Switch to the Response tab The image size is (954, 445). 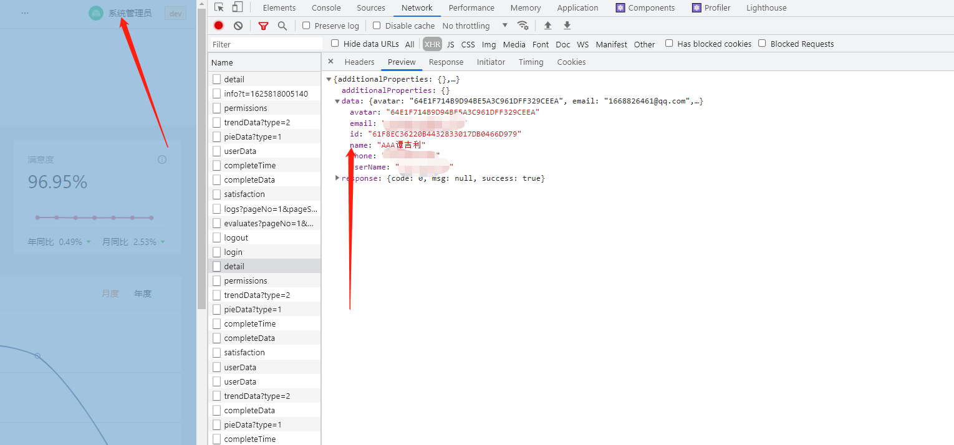(x=446, y=62)
